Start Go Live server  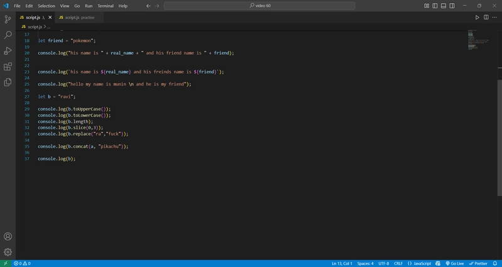pos(454,263)
